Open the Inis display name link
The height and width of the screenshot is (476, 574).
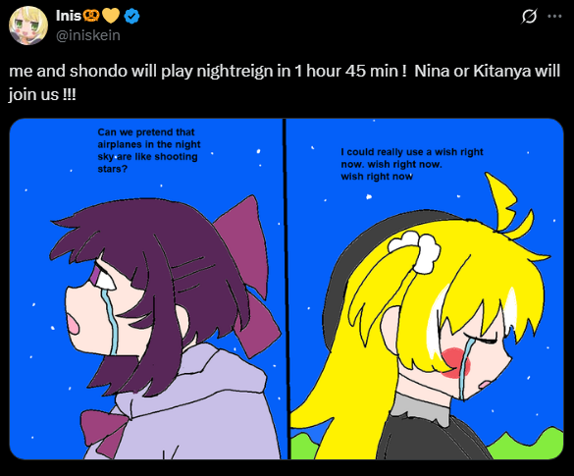coord(69,16)
